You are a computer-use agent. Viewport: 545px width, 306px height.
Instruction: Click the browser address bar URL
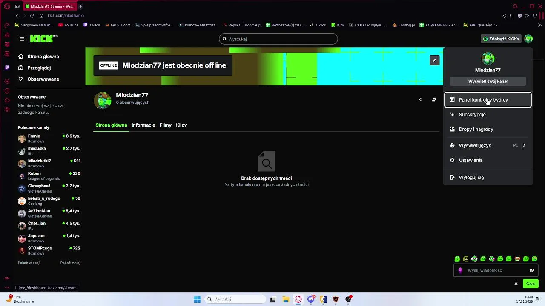[x=66, y=16]
